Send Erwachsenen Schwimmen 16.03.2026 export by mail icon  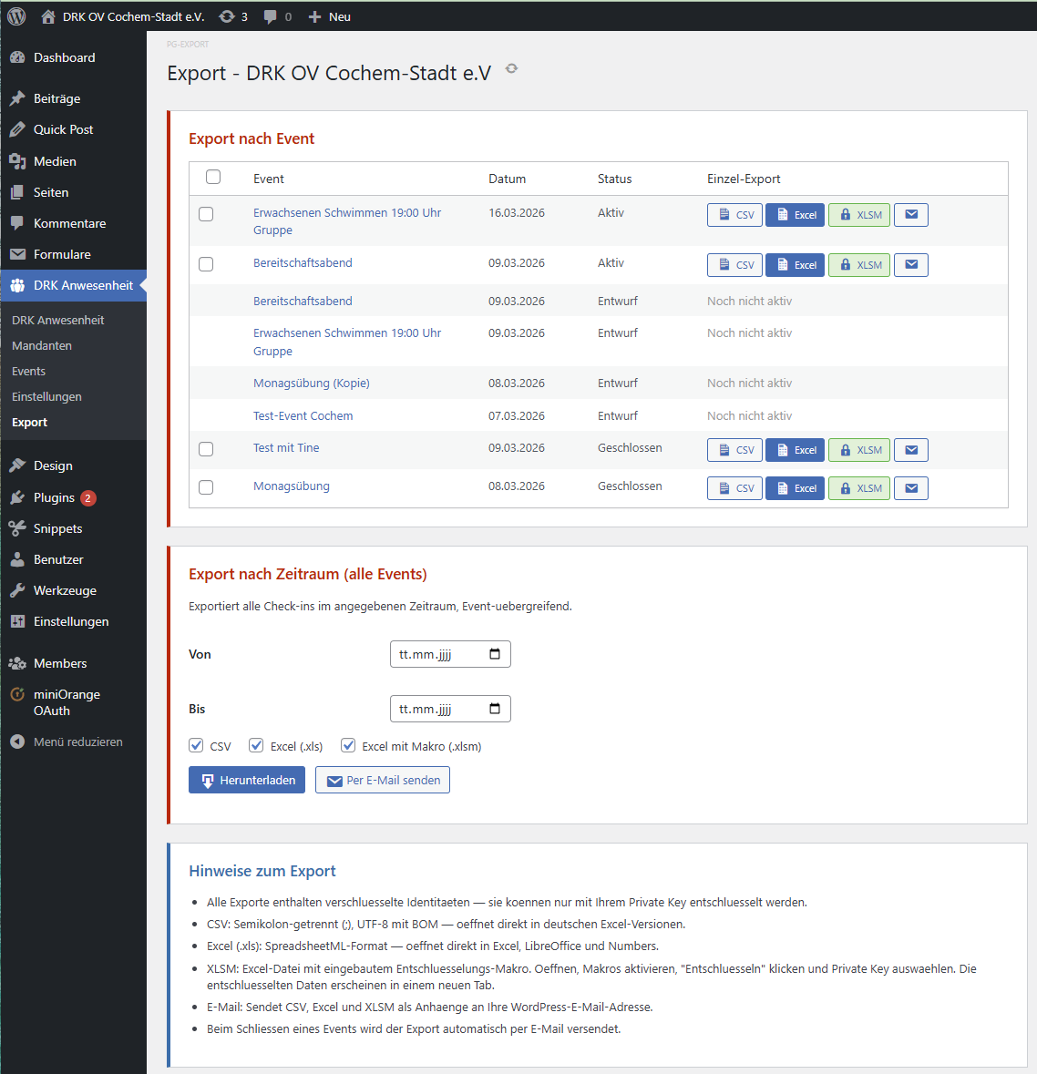pos(911,215)
